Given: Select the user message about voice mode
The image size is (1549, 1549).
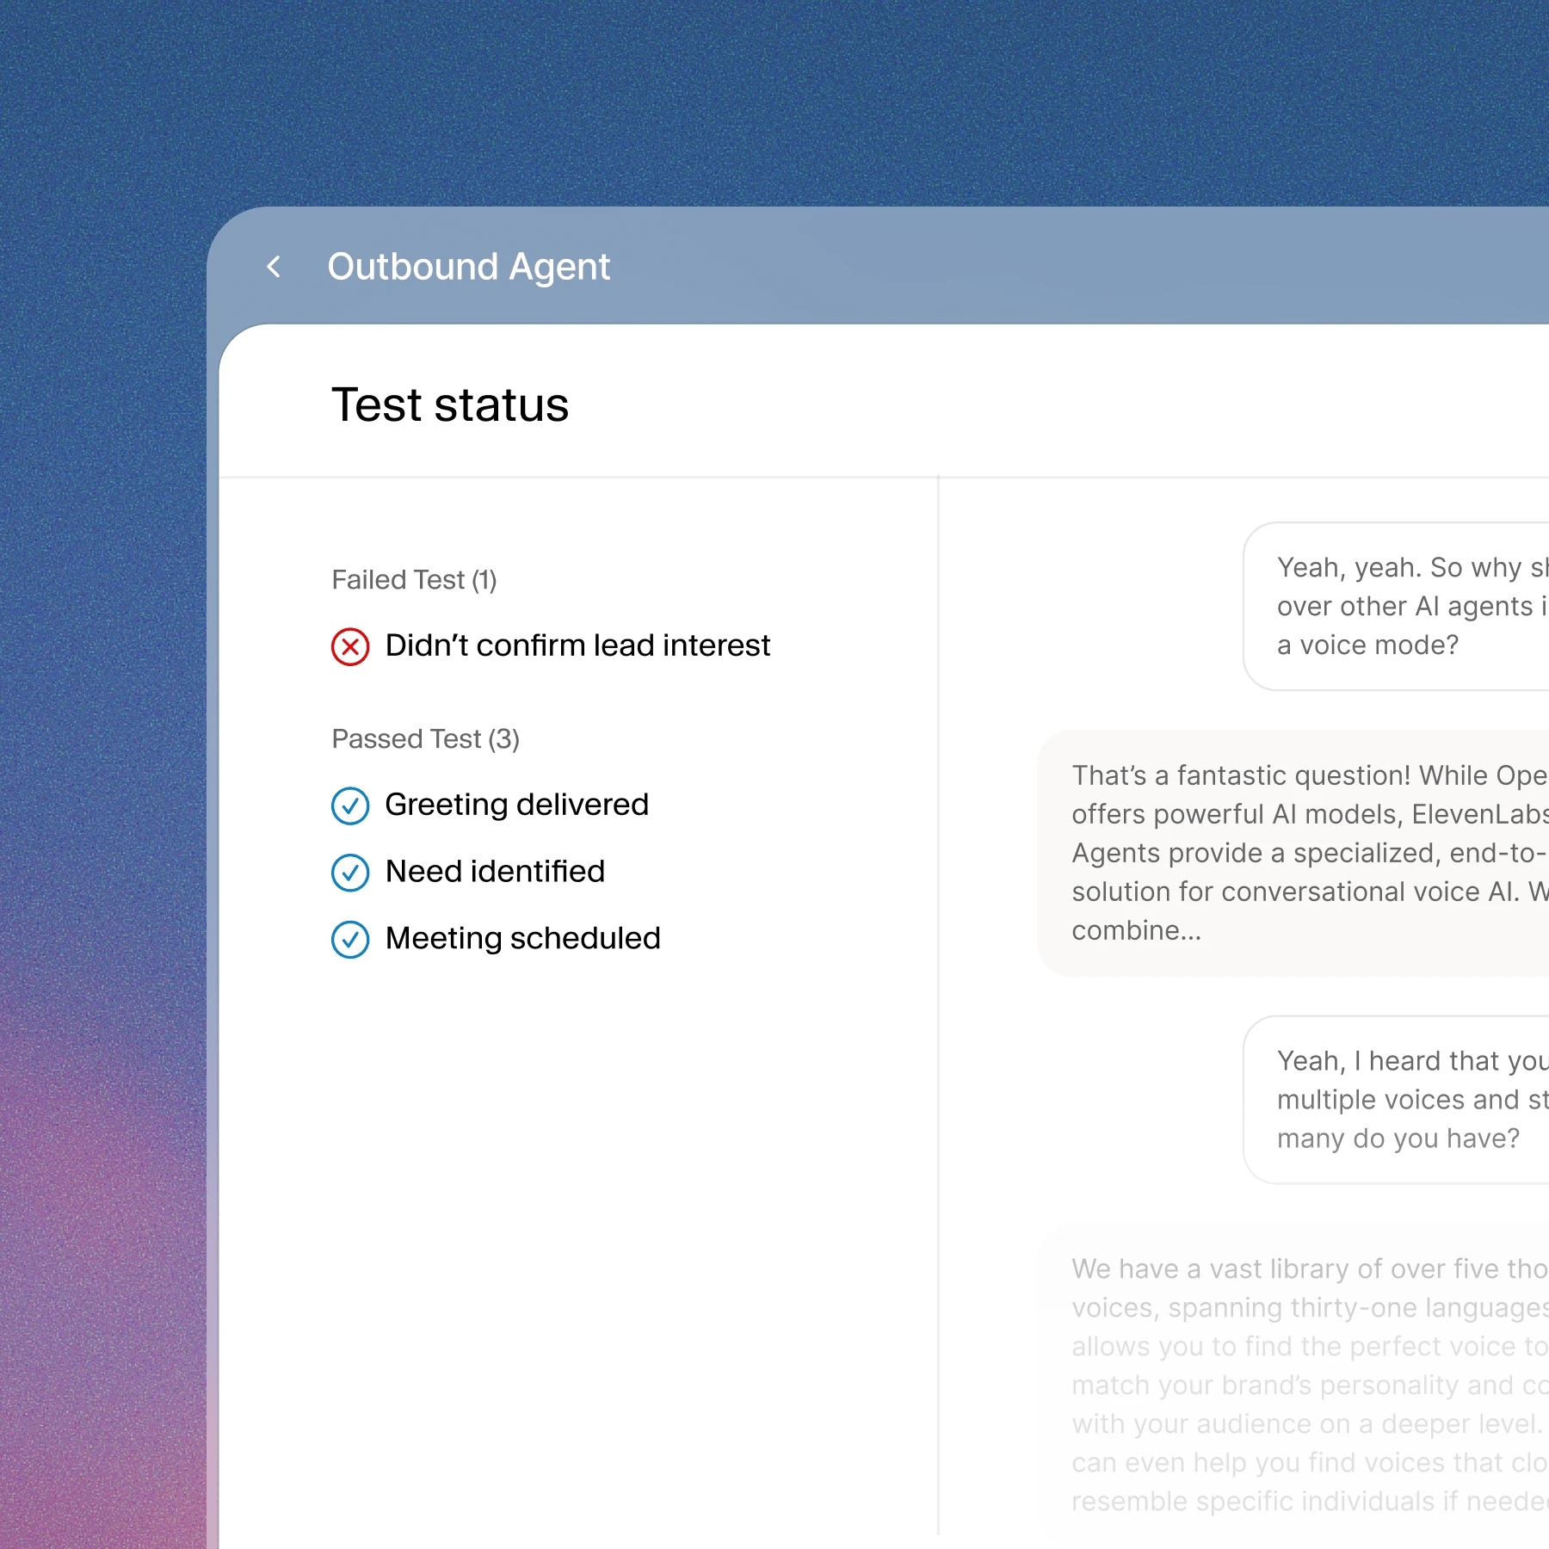Looking at the screenshot, I should coord(1394,606).
